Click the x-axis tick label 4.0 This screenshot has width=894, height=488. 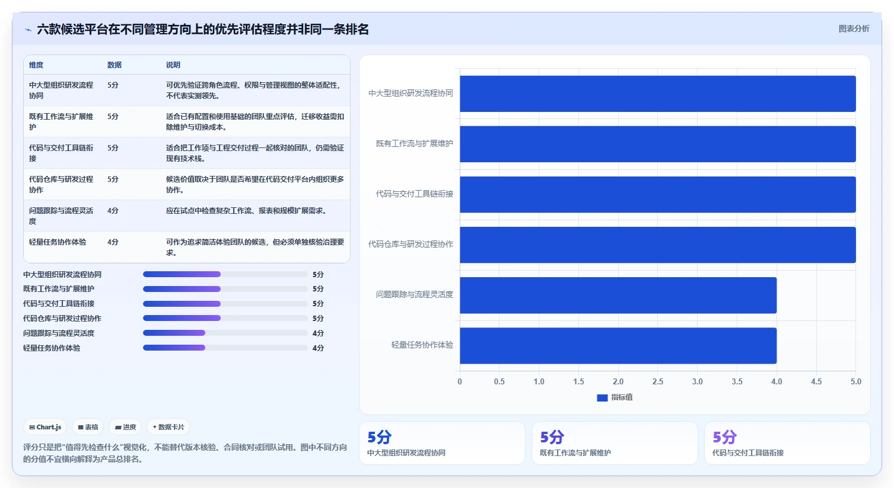pos(777,381)
